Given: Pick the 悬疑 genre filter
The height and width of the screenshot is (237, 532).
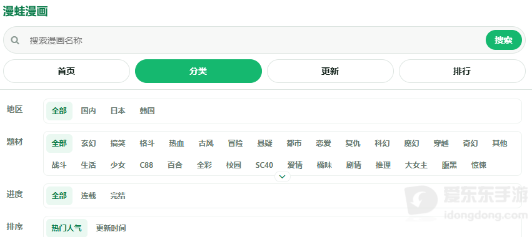Looking at the screenshot, I should [x=264, y=143].
